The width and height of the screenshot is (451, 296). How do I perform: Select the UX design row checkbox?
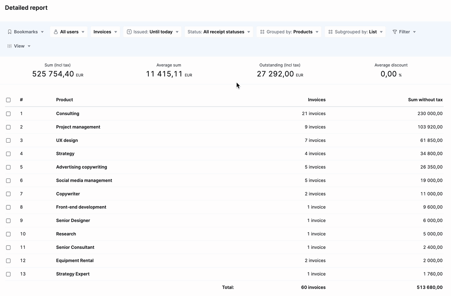(9, 140)
